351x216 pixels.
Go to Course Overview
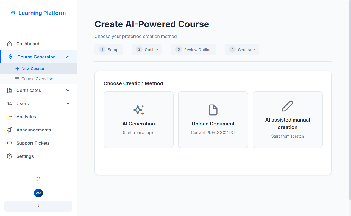[37, 79]
